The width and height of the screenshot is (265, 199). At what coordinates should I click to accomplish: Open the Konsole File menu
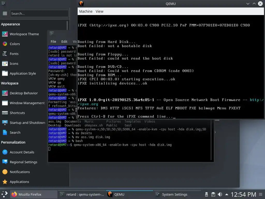click(53, 41)
